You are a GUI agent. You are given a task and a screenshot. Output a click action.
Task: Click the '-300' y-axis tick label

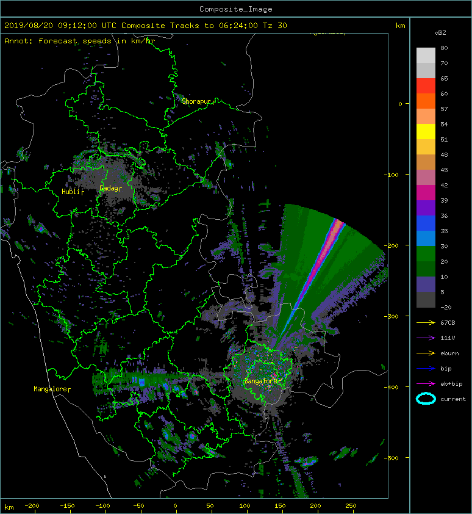point(391,316)
